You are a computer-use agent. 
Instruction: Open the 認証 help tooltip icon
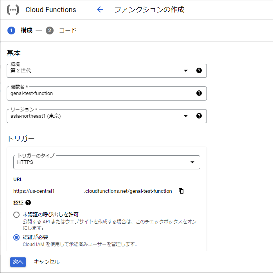[x=28, y=203]
